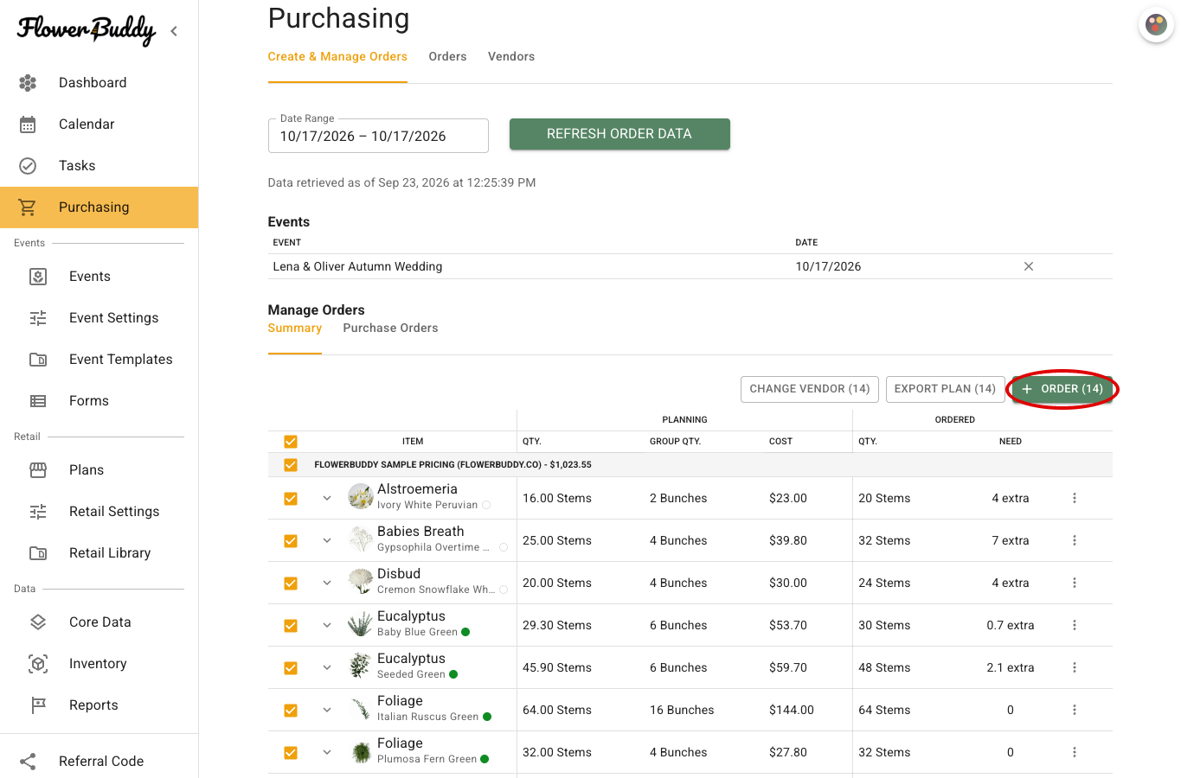Click the green dot beside Baby Blue Green

[x=465, y=632]
